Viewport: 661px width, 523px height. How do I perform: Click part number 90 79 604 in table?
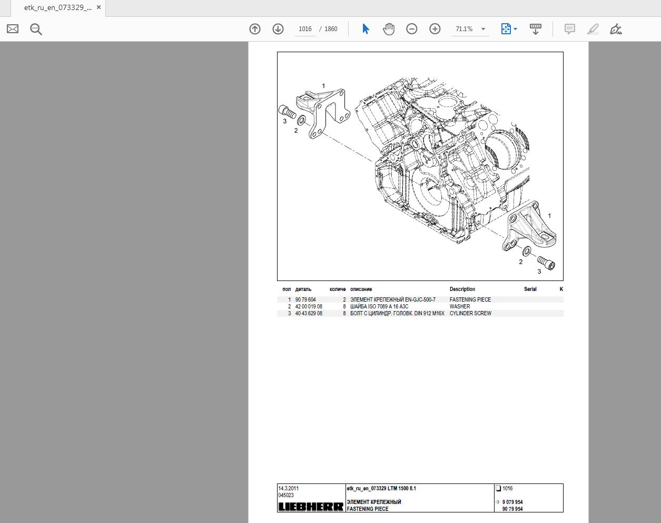(305, 299)
